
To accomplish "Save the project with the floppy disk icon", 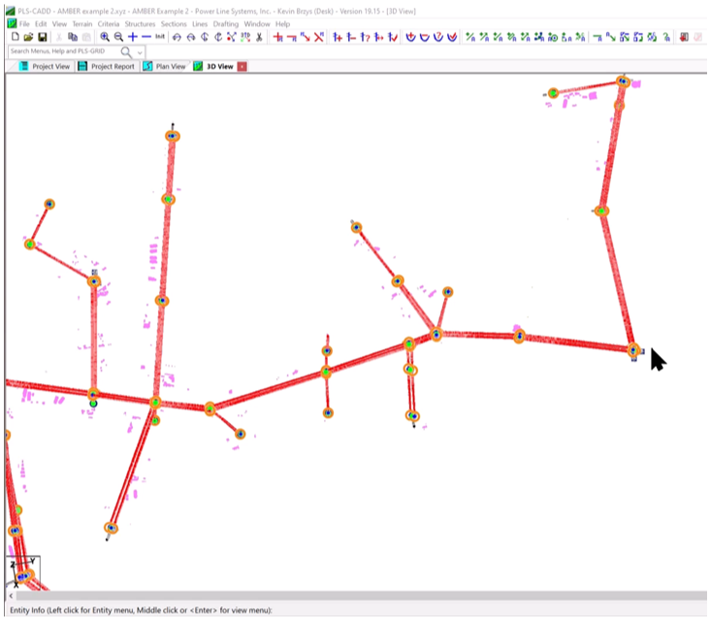I will coord(43,37).
